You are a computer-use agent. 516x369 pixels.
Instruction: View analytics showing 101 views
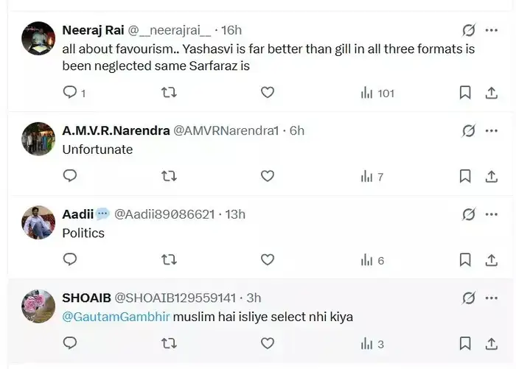(377, 93)
